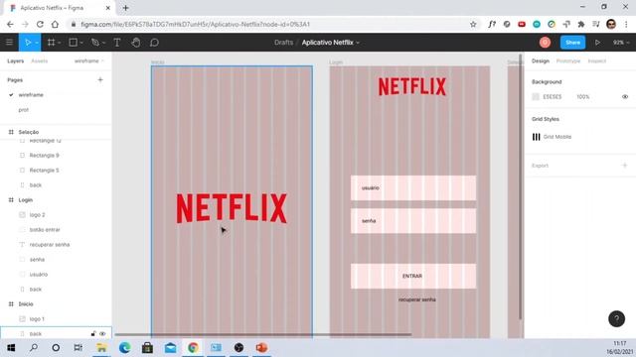Viewport: 636px width, 357px height.
Task: Click the Drafts breadcrumb link
Action: 283,42
